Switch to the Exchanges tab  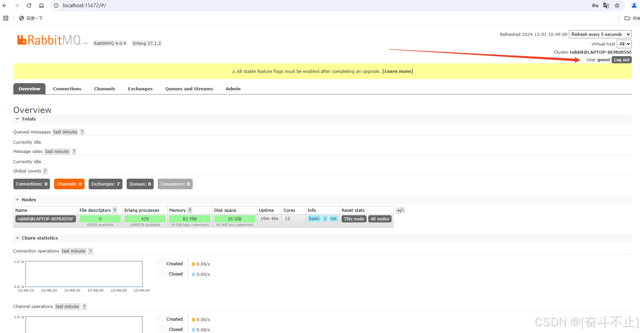(x=140, y=89)
